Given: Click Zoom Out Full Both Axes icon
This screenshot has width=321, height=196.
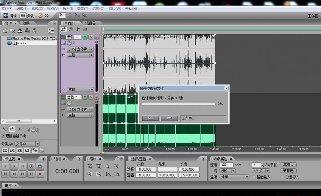Looking at the screenshot, I should tap(107, 166).
